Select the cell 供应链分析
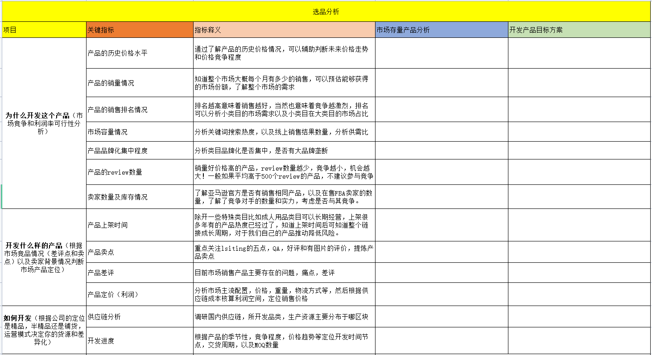 140,317
